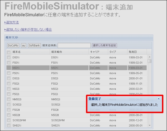Filter the list by au carrier
Screen dimensions: 167x131
(24, 46)
